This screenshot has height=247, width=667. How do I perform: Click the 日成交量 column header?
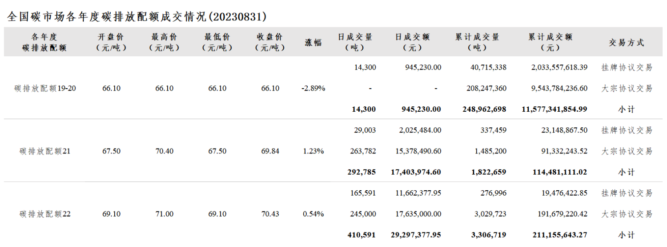click(x=355, y=43)
